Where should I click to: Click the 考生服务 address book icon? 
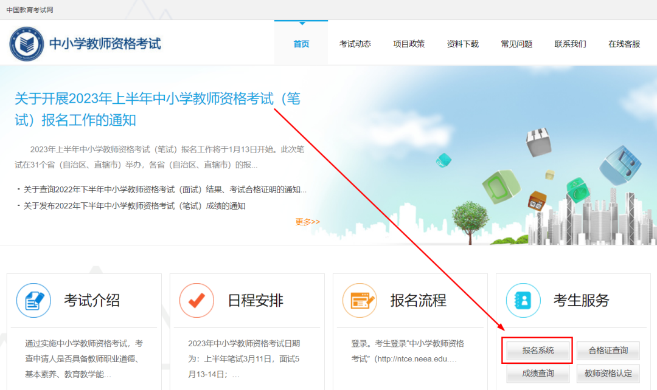(523, 300)
